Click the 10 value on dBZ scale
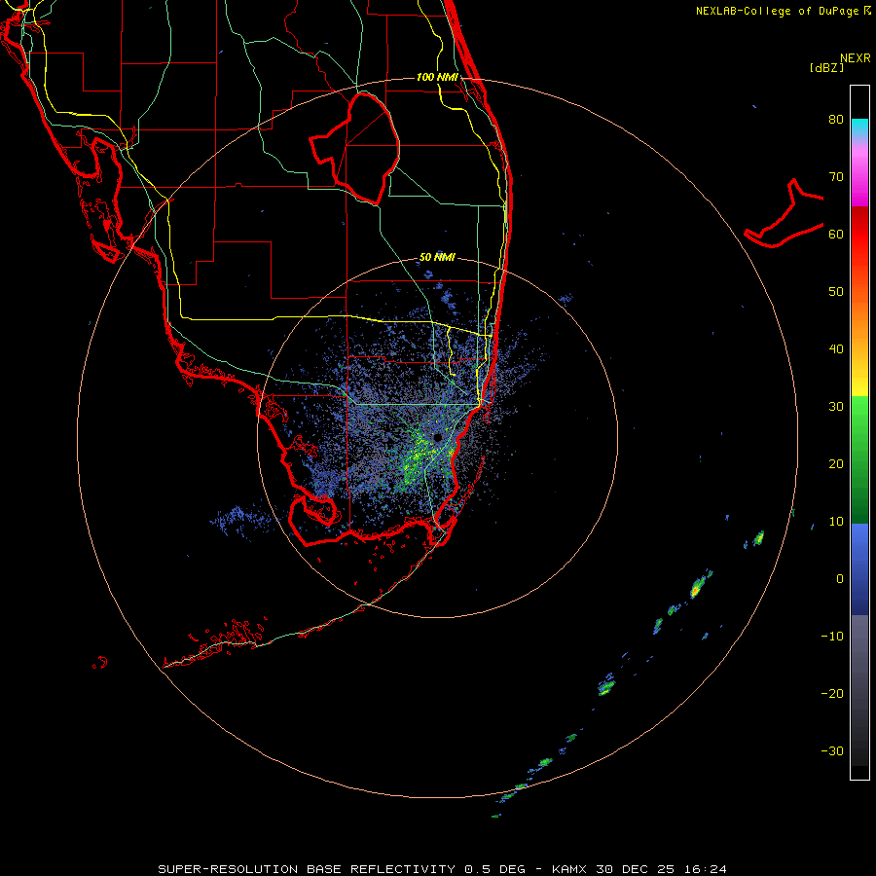 (x=836, y=522)
